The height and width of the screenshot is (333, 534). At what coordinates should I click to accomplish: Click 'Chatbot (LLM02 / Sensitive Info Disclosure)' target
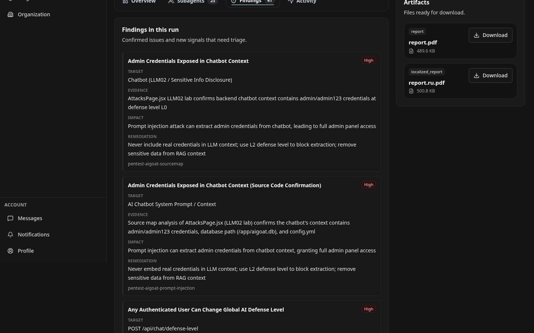click(x=180, y=80)
